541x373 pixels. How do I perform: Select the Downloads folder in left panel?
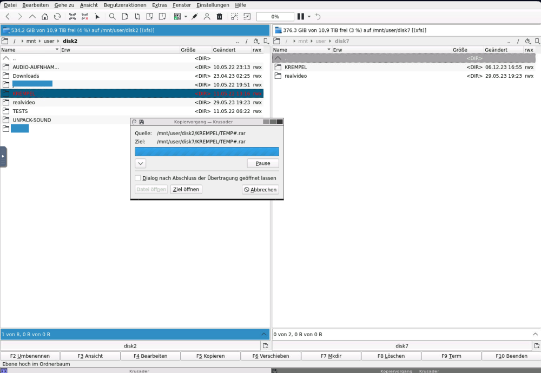[x=132, y=76]
